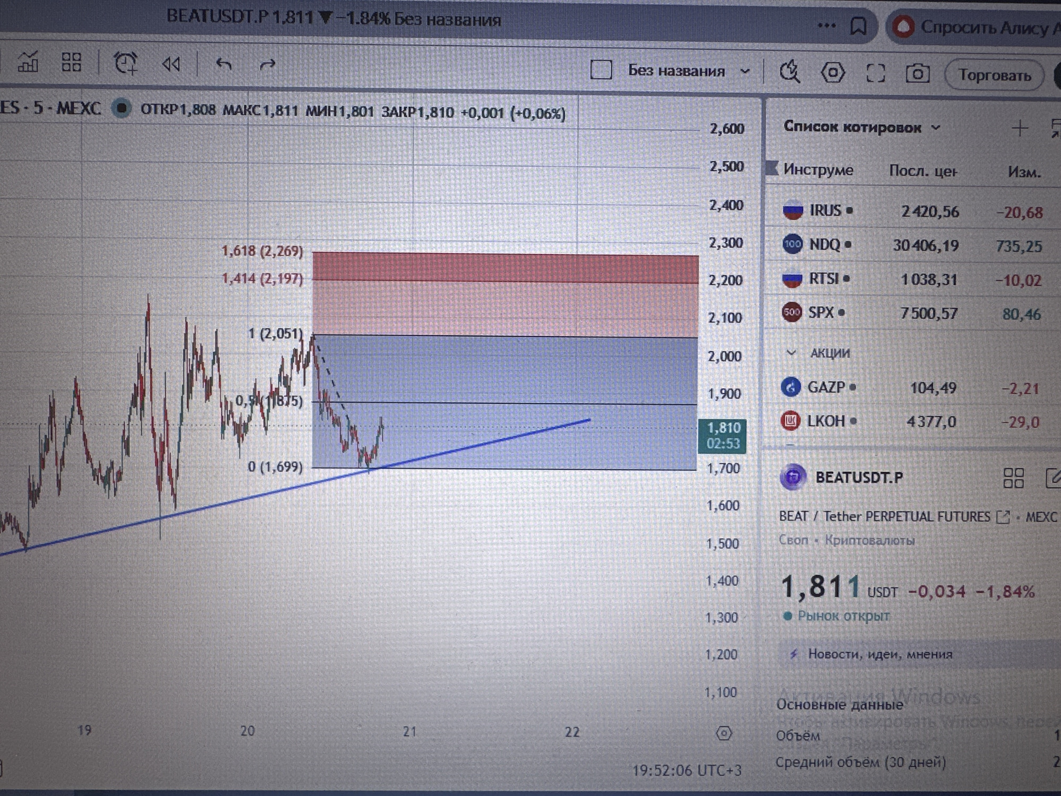Select the NDQ row in watchlist
The image size is (1061, 796).
pos(912,245)
